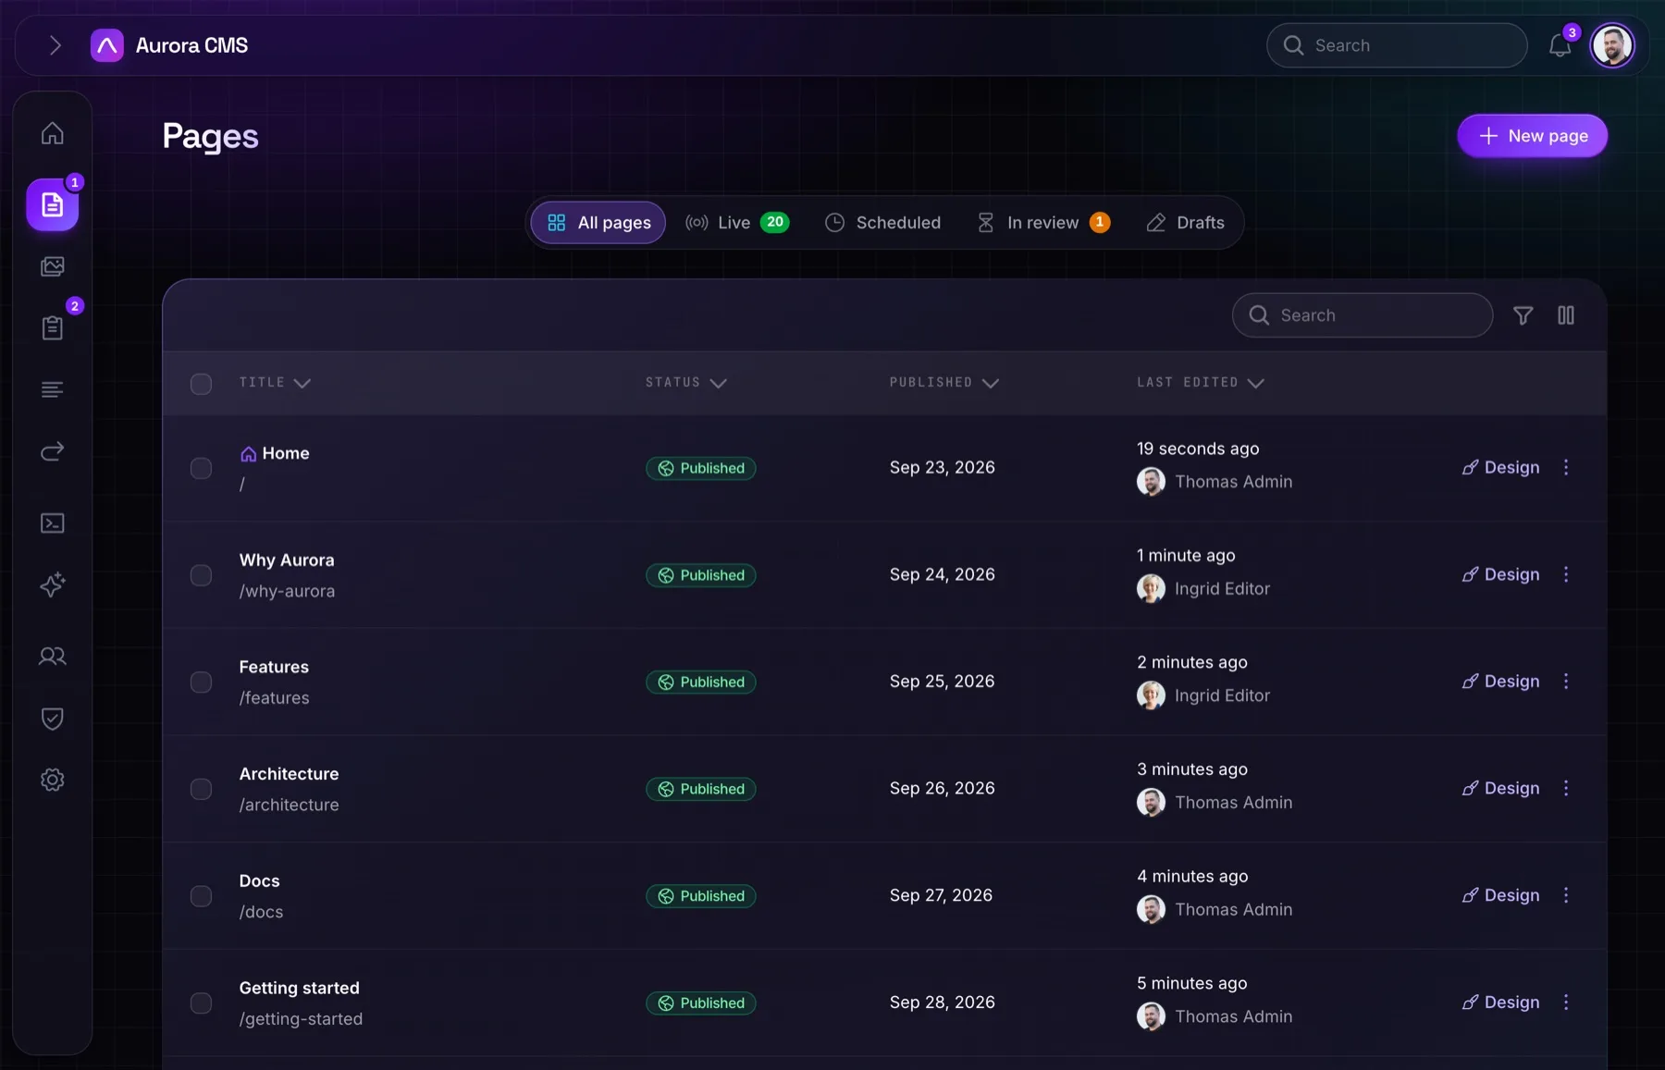The height and width of the screenshot is (1070, 1665).
Task: Open more options for Docs row
Action: (x=1566, y=895)
